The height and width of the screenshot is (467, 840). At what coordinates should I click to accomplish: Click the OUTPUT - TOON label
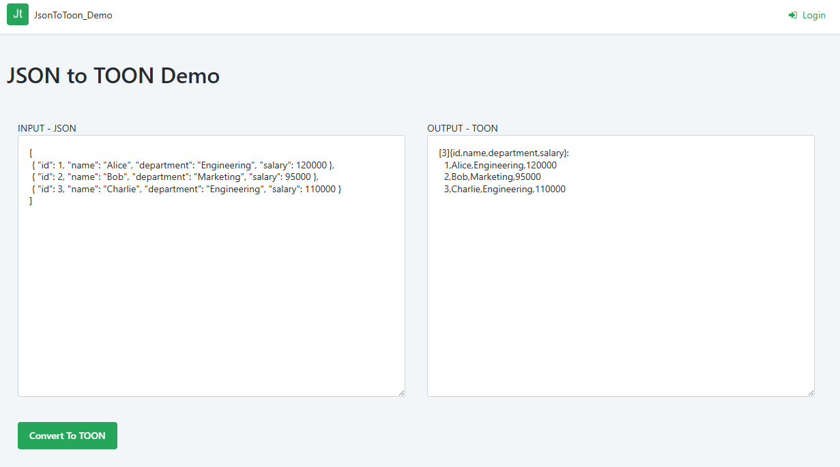pyautogui.click(x=463, y=128)
